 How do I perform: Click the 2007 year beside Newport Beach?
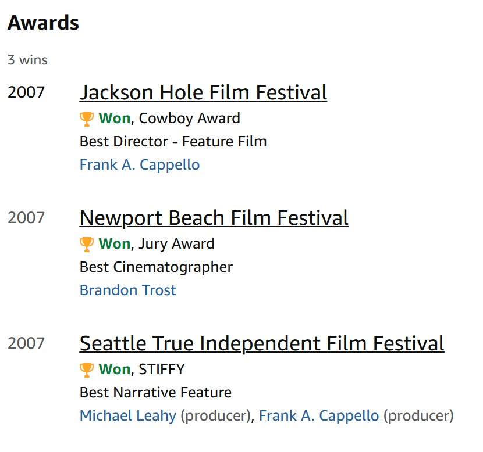26,218
